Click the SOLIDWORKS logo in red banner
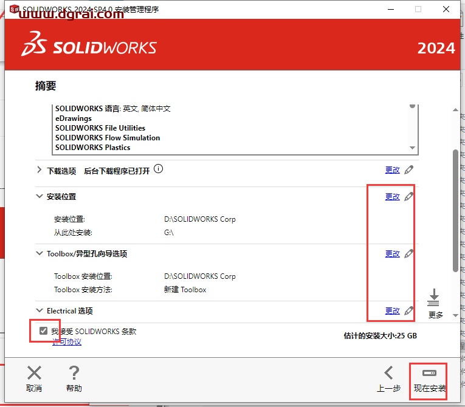Viewport: 465px width, 407px height. (x=89, y=44)
